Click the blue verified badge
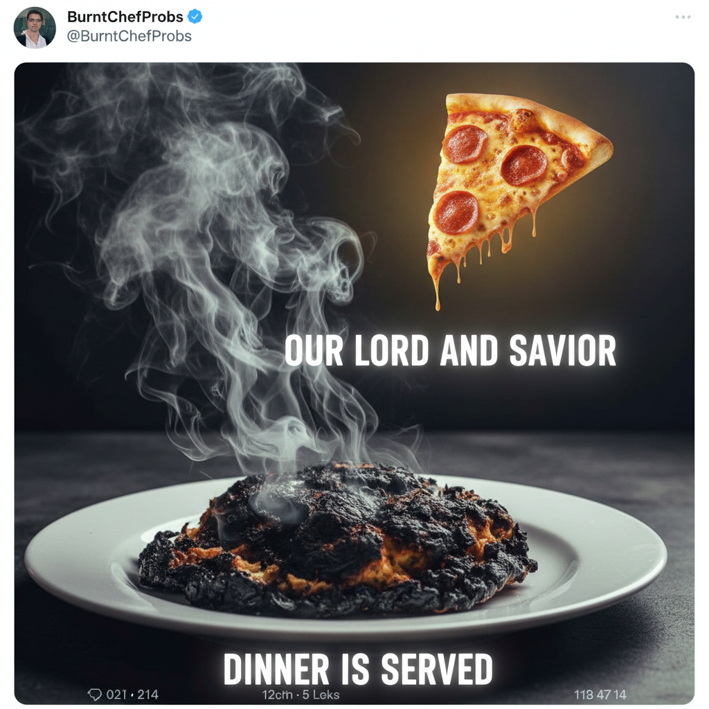 pos(195,17)
